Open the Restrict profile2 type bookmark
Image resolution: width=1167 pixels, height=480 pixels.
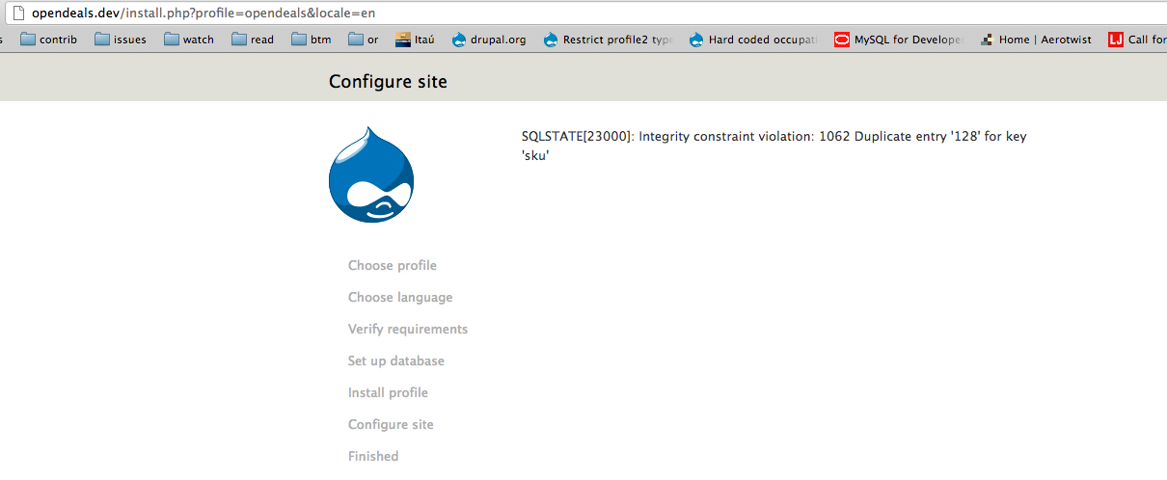click(609, 40)
